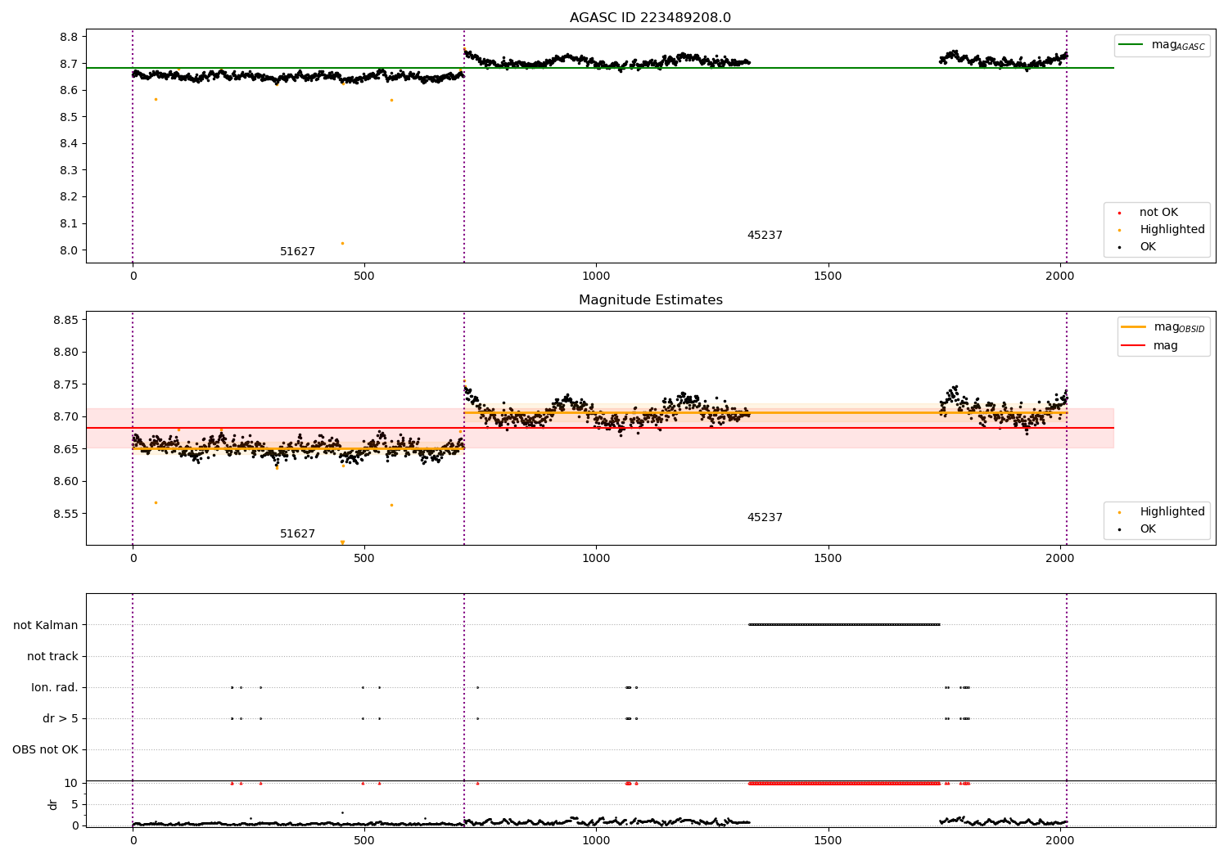1228x859 pixels.
Task: Click the 'Ion. rad.' axis label
Action: coord(55,687)
